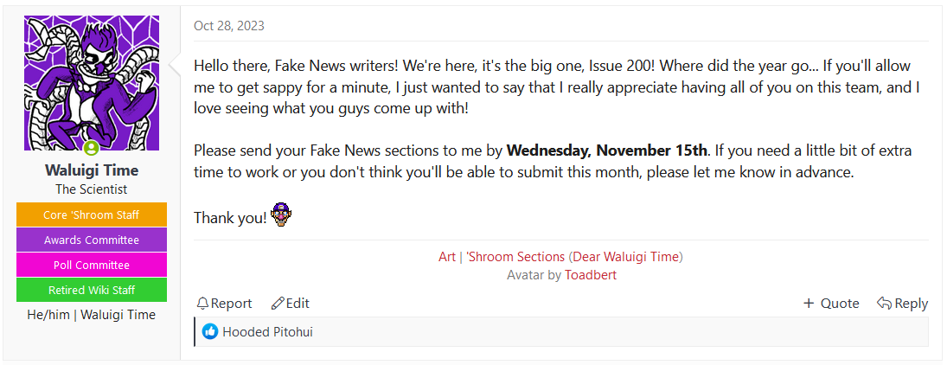
Task: Open Waluigi Time's purple avatar image
Action: coord(92,83)
